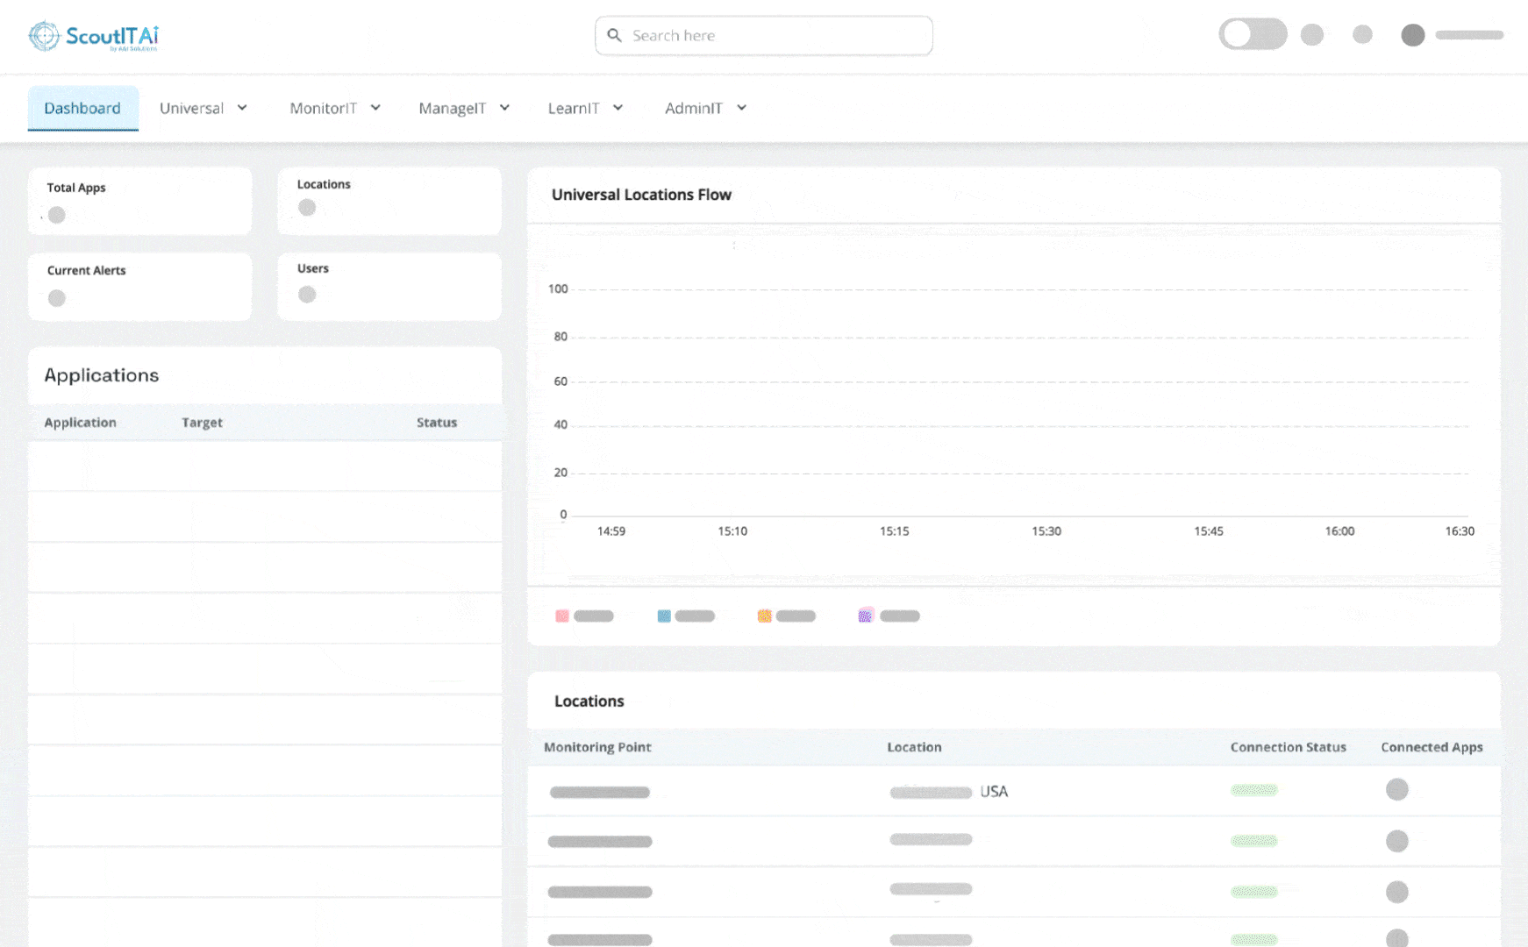Click the Connected Apps icon in the USA row
This screenshot has height=947, width=1528.
pos(1397,790)
